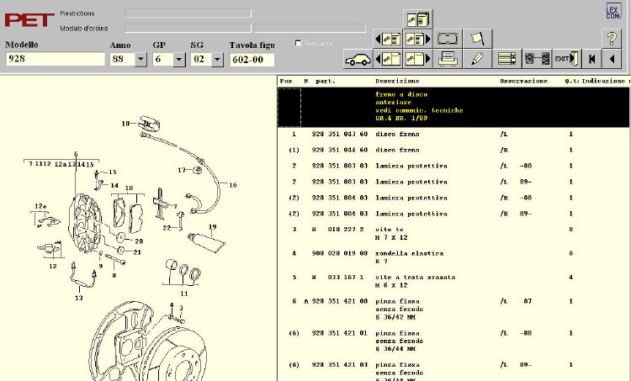Click the Pos column header
This screenshot has width=631, height=381.
point(286,81)
